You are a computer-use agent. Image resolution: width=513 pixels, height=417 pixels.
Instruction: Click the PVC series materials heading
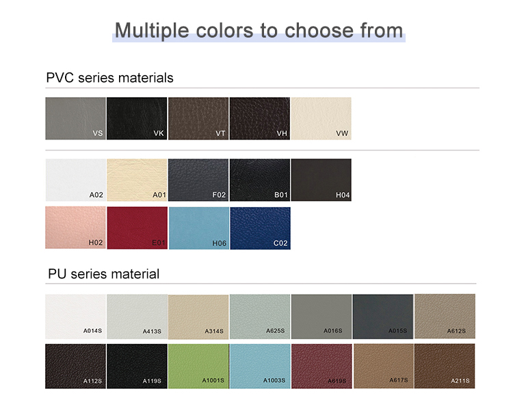[x=109, y=78]
